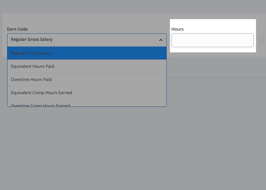266x190 pixels.
Task: Click bold Regular Gross Salary selected value
Action: tap(32, 39)
